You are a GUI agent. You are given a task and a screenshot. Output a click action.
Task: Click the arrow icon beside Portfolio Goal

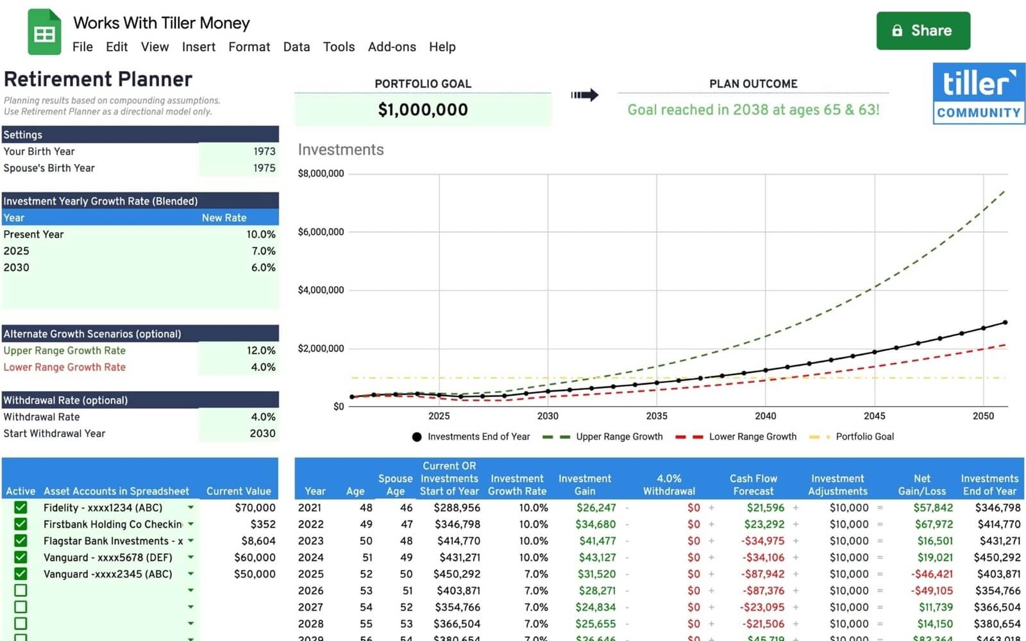(584, 95)
